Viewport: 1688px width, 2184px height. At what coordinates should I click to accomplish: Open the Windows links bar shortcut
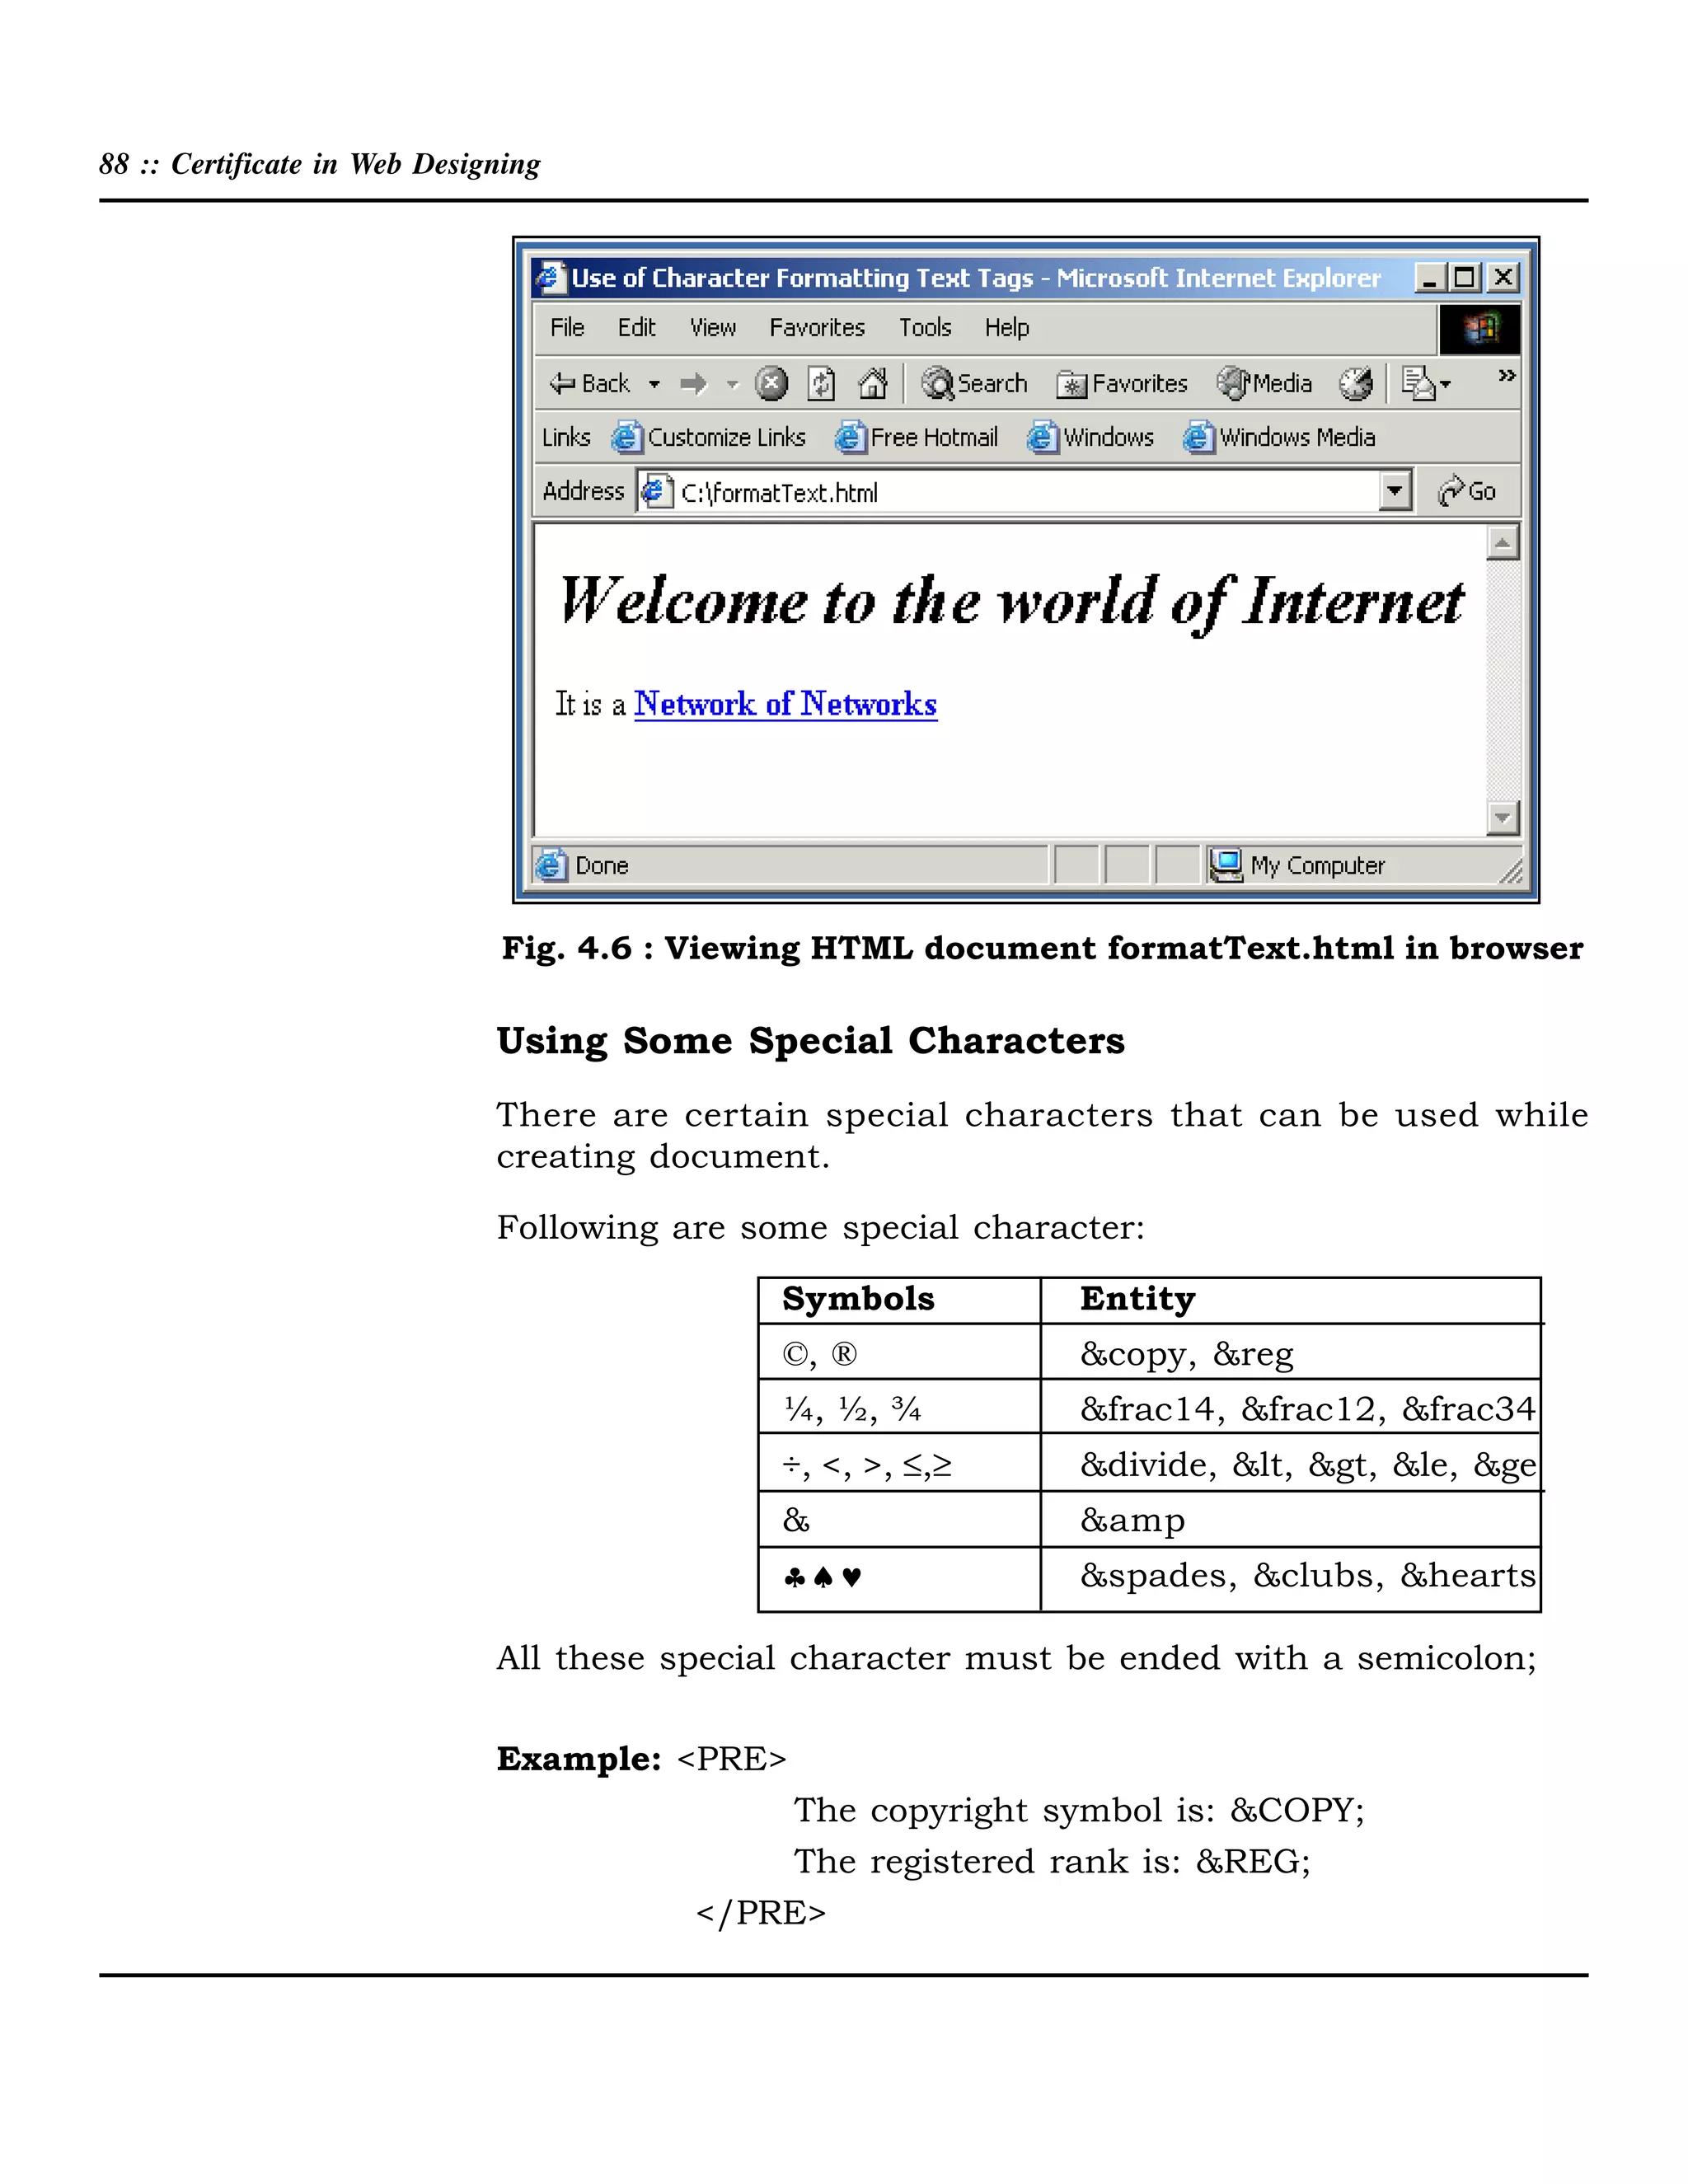coord(1090,437)
